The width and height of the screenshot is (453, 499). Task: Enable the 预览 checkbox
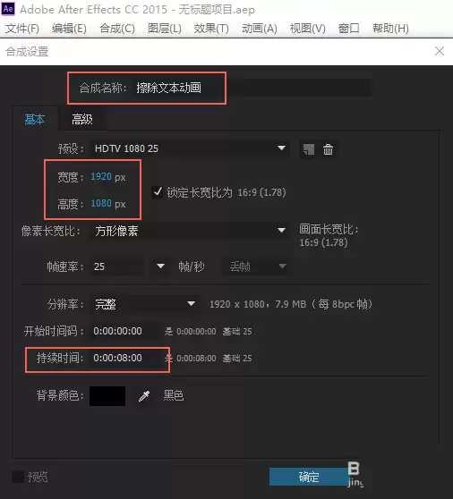18,477
